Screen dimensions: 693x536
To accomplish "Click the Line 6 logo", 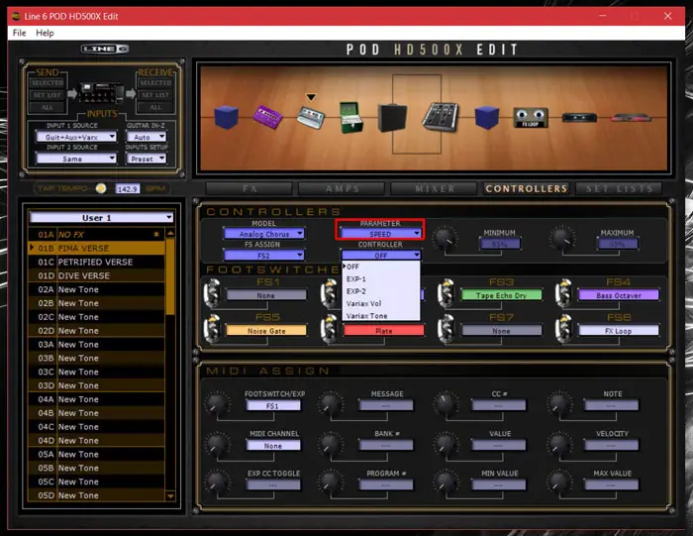I will (x=105, y=49).
